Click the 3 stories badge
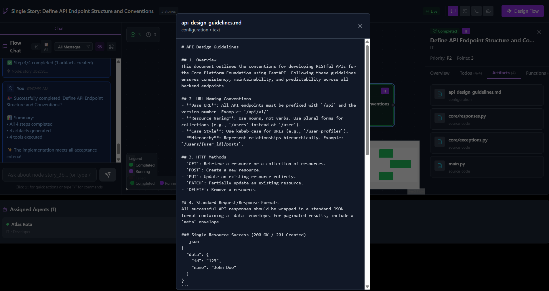Screen dimensions: 549x291 [x=168, y=11]
